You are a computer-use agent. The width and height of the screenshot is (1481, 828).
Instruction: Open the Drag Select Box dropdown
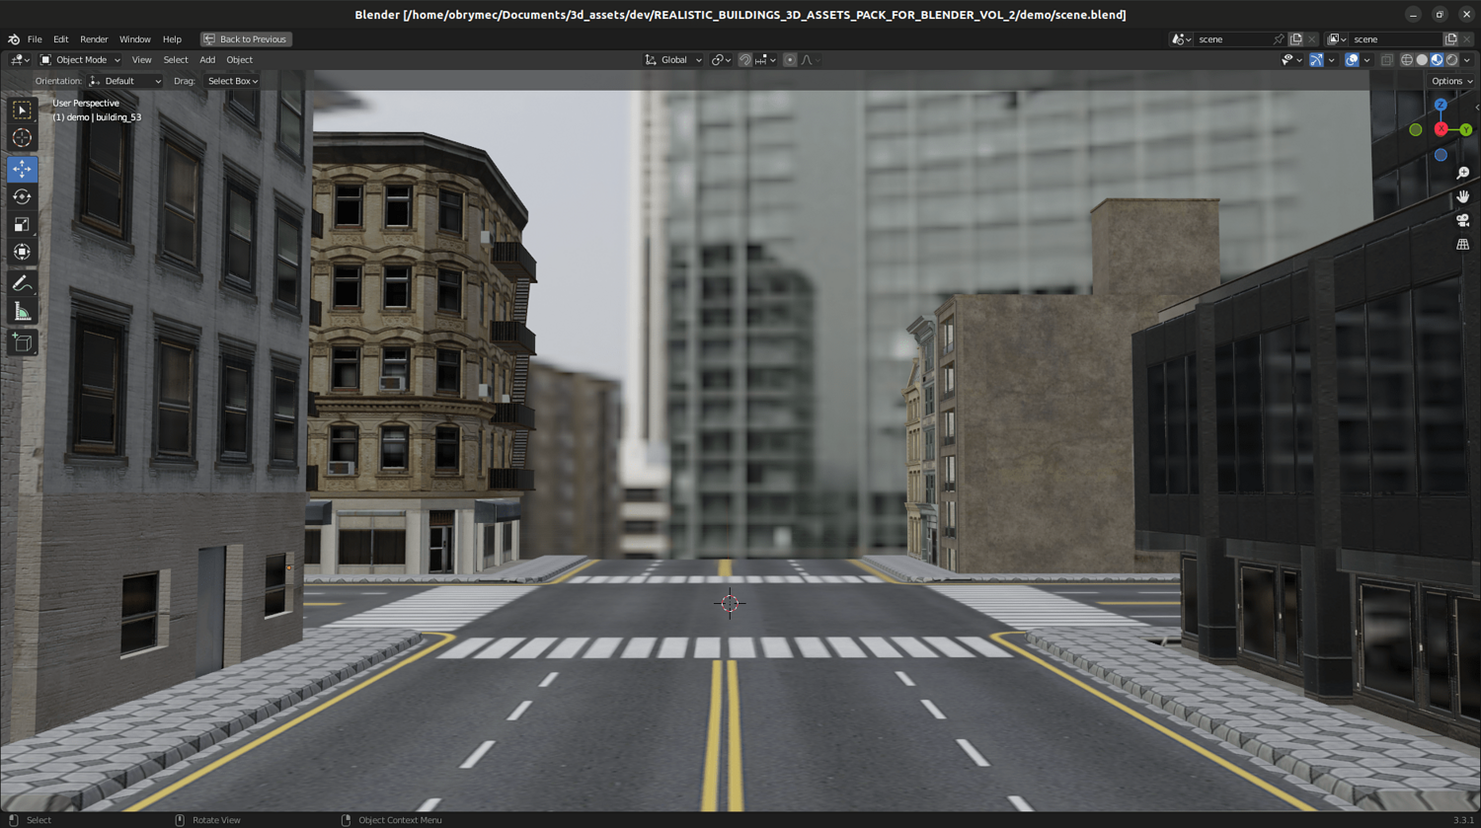pyautogui.click(x=233, y=81)
